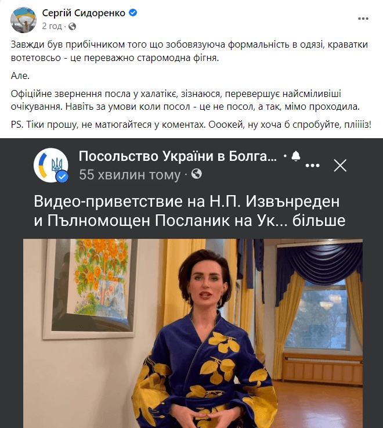The image size is (383, 428).
Task: Close the embedded embassy post with X
Action: click(340, 166)
